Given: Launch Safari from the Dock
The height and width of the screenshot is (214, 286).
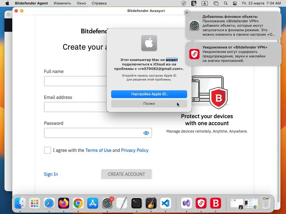Looking at the screenshot, I should click(49, 203).
